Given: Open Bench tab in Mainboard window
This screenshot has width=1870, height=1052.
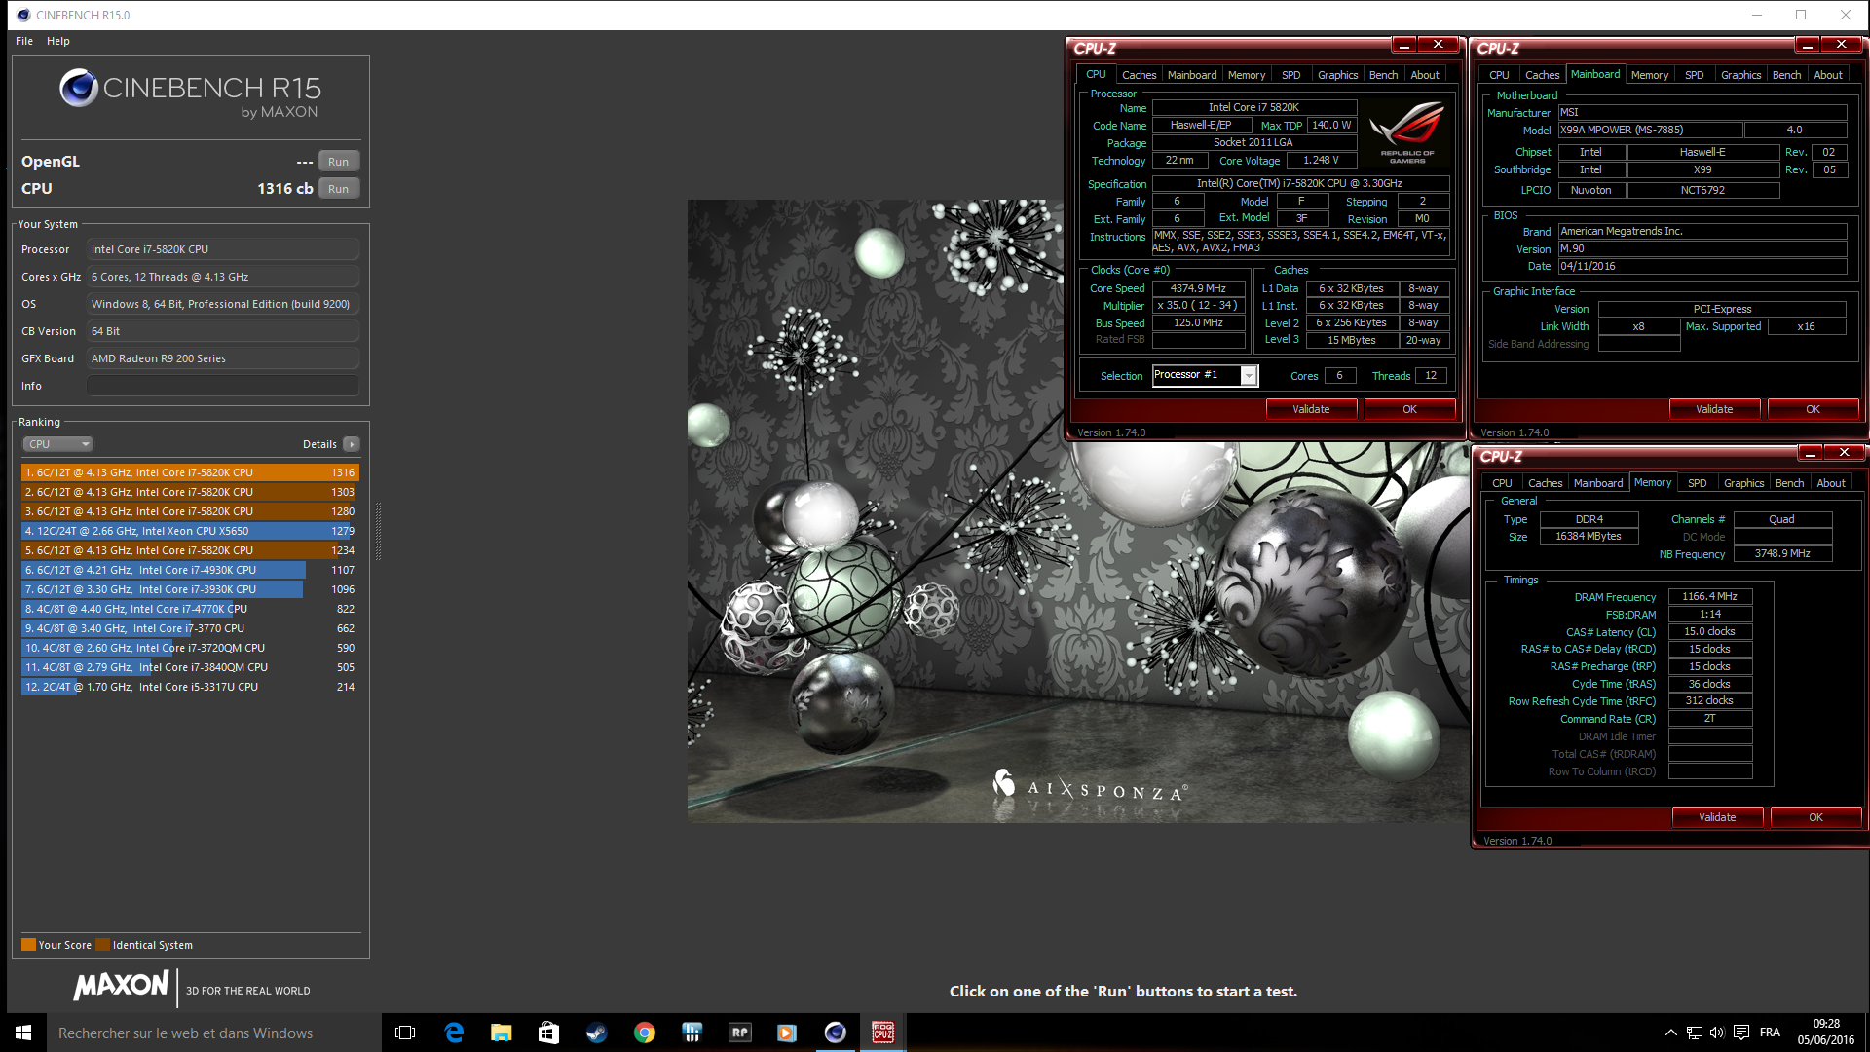Looking at the screenshot, I should [x=1786, y=75].
